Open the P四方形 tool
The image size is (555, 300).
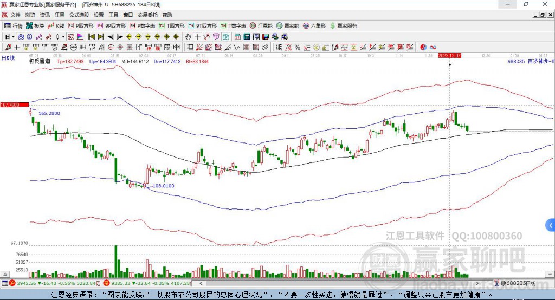point(81,26)
